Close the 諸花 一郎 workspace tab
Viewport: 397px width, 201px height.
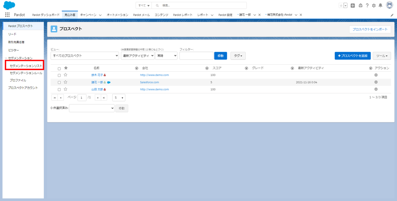coord(259,15)
